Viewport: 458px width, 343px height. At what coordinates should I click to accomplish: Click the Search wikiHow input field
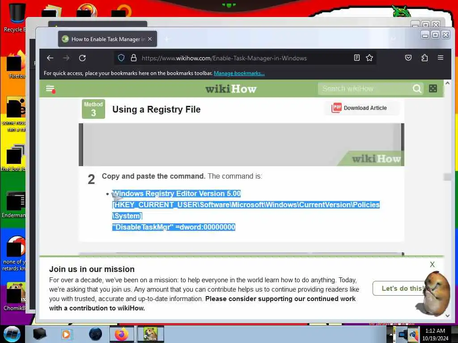(x=365, y=88)
